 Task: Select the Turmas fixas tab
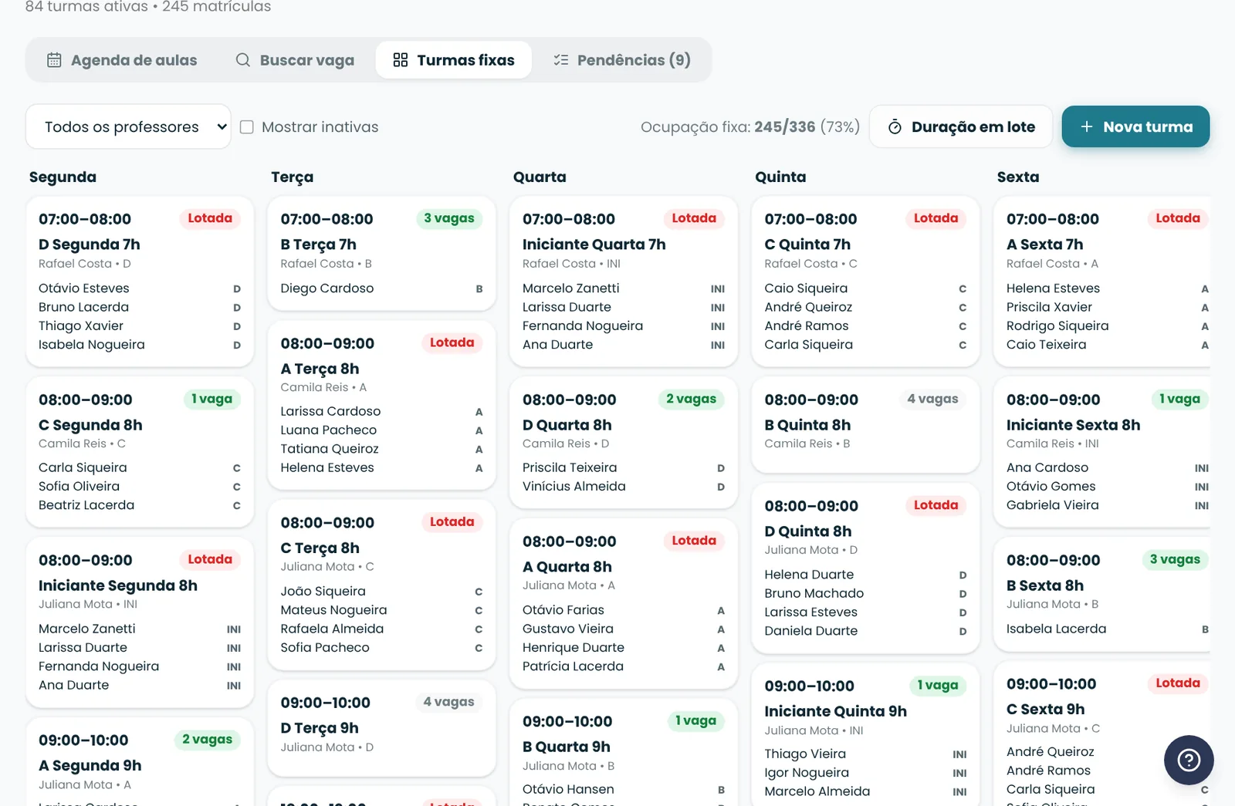click(x=454, y=60)
